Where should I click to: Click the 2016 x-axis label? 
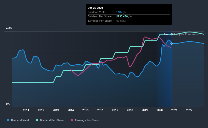pos(100,110)
